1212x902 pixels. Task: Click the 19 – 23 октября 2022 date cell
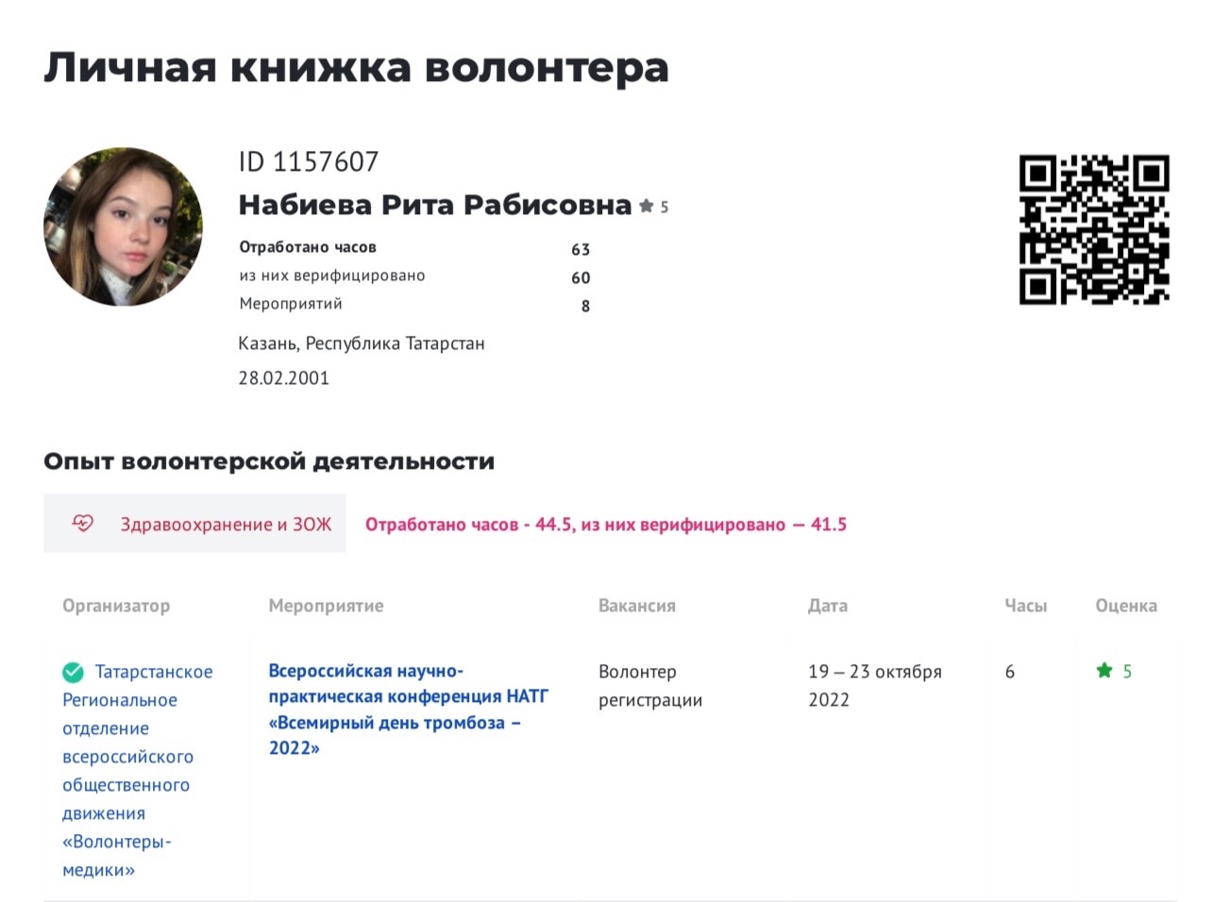pyautogui.click(x=874, y=686)
